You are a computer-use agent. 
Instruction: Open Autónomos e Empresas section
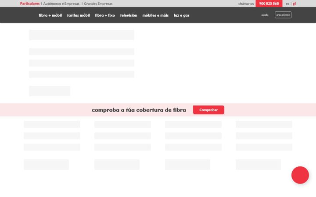[x=61, y=4]
